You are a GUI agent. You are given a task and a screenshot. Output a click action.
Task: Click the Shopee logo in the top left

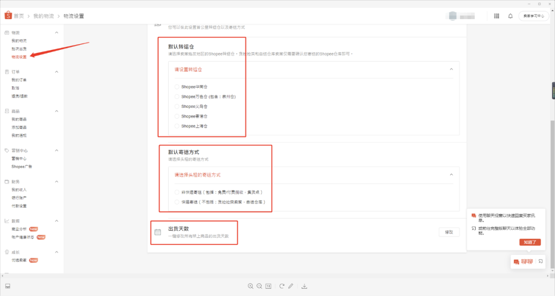pos(7,15)
